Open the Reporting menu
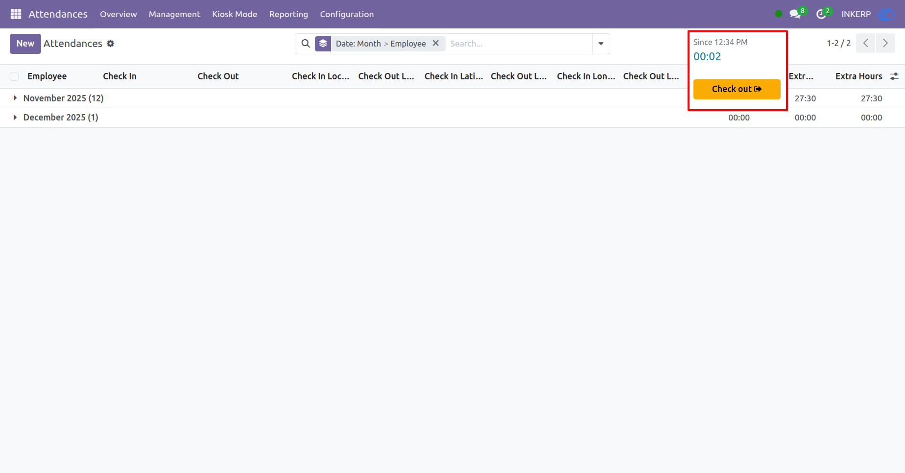905x473 pixels. 288,14
